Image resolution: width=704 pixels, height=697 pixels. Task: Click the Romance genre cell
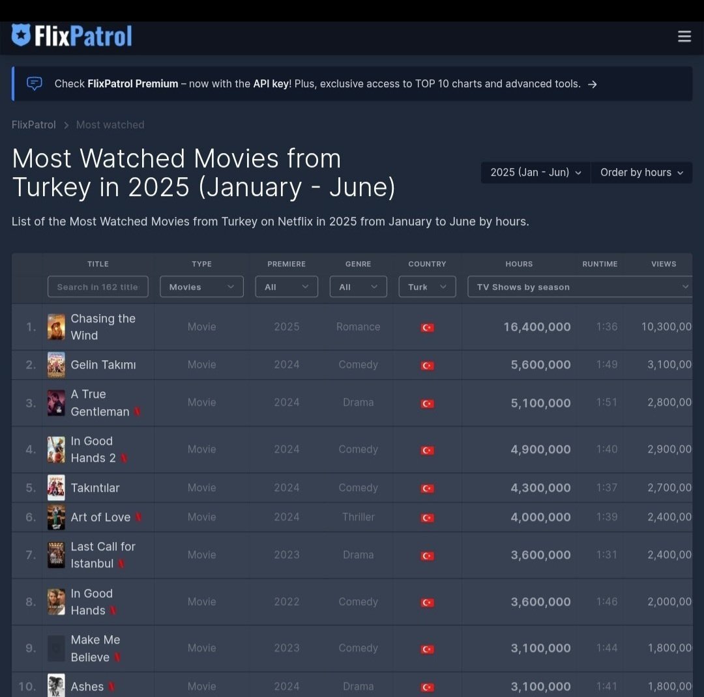tap(358, 327)
